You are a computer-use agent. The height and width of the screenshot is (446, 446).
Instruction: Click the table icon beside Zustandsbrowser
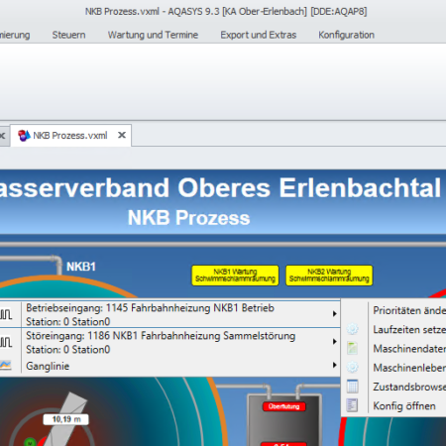coord(353,387)
